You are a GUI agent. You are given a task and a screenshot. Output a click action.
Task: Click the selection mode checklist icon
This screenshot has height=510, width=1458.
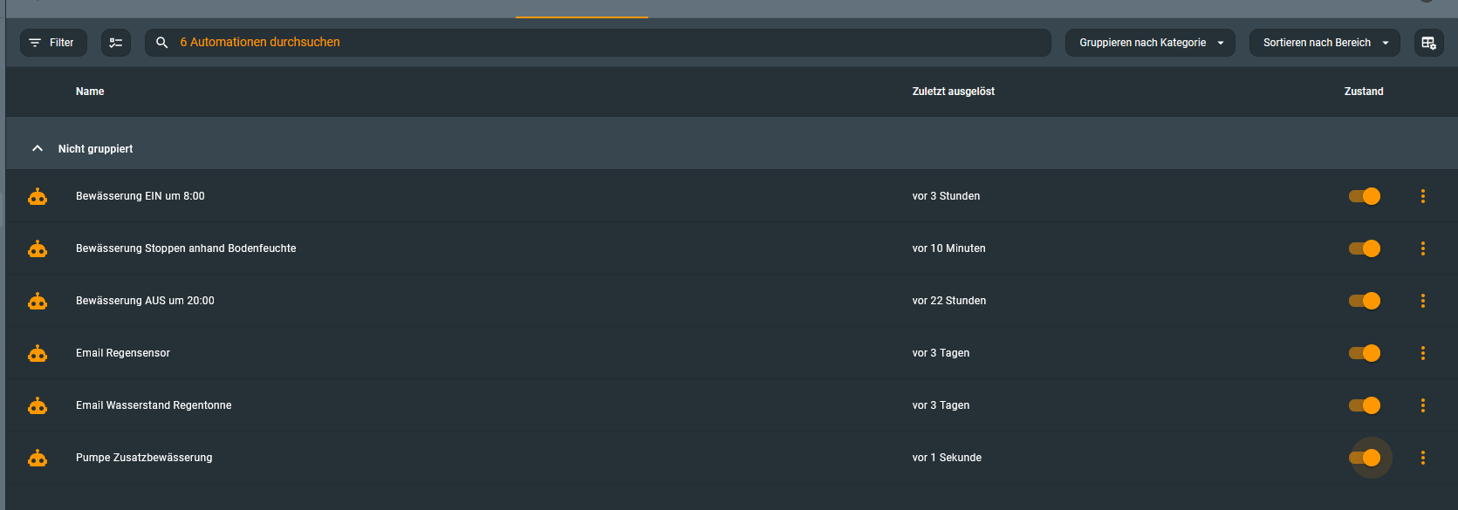115,43
